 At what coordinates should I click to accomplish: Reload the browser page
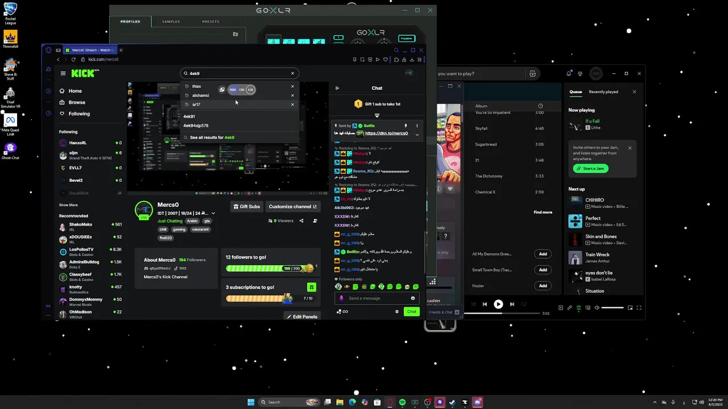73,60
